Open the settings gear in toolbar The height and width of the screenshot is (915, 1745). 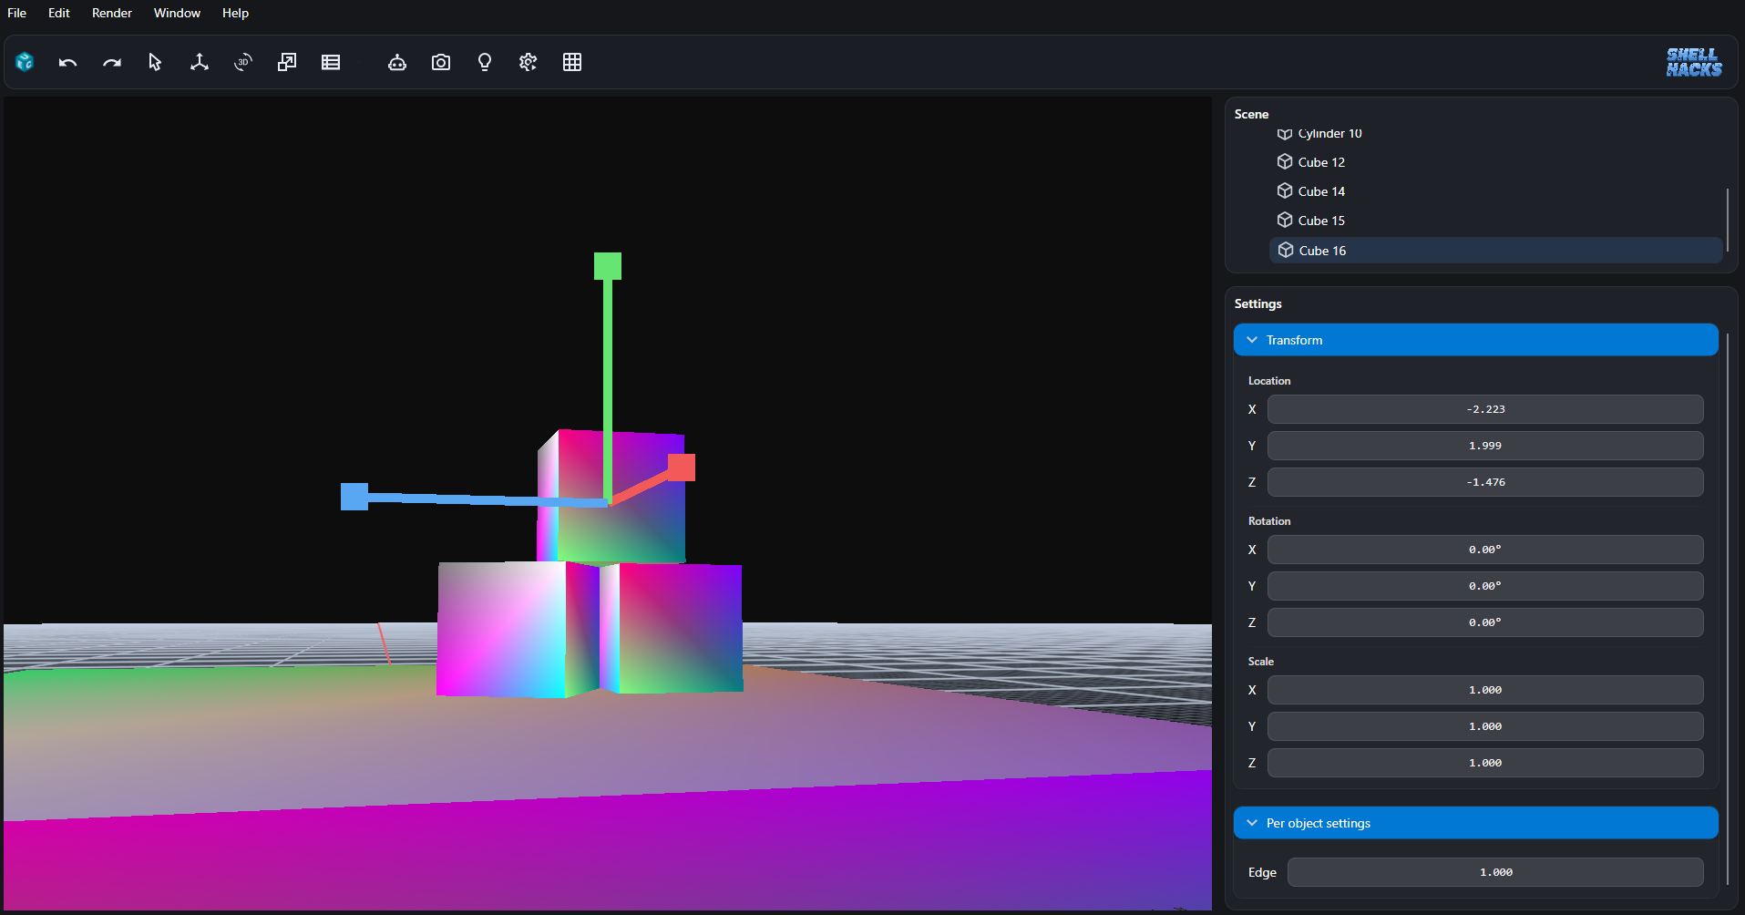528,62
